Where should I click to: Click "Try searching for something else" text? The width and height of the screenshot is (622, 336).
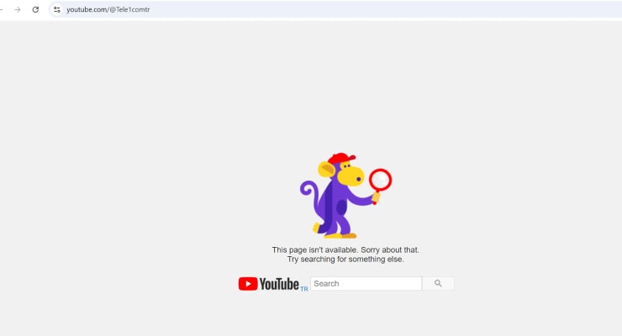click(x=345, y=260)
